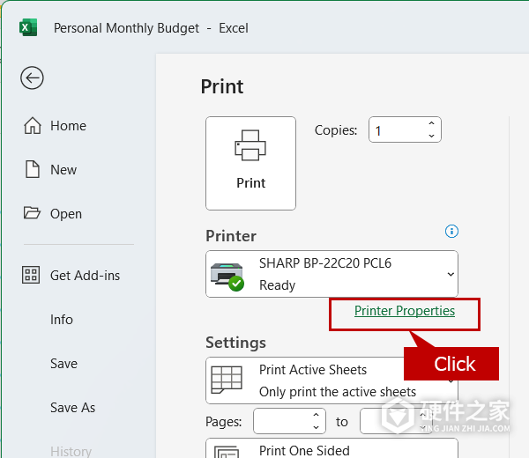Click the Home house icon
Image resolution: width=529 pixels, height=458 pixels.
click(33, 125)
